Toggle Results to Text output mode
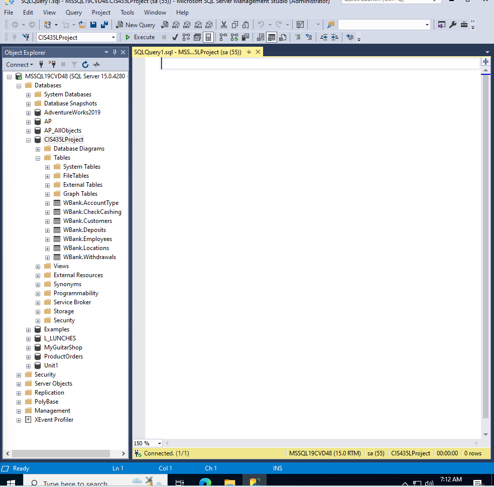 pos(260,37)
